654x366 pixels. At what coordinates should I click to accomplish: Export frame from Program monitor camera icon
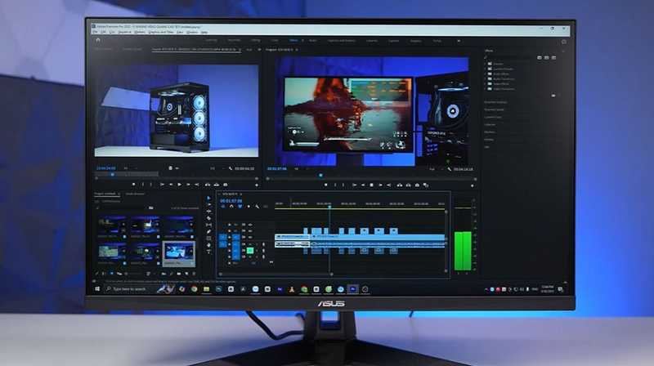coord(417,185)
